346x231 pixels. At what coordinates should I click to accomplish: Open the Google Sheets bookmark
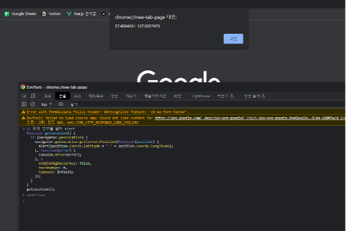point(20,14)
